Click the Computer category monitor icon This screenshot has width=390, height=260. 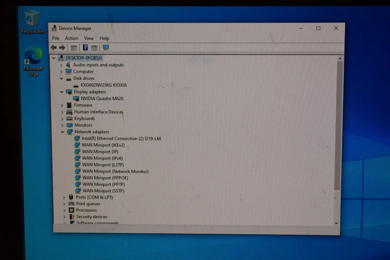(x=68, y=71)
